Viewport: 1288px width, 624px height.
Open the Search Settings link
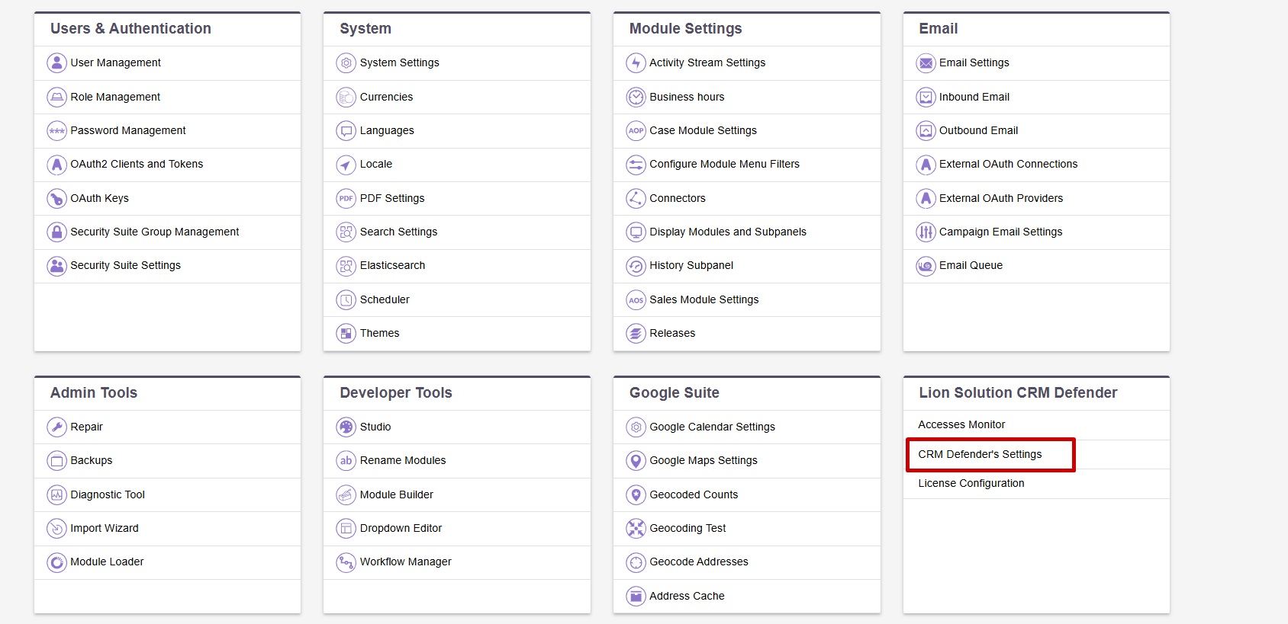pos(398,232)
